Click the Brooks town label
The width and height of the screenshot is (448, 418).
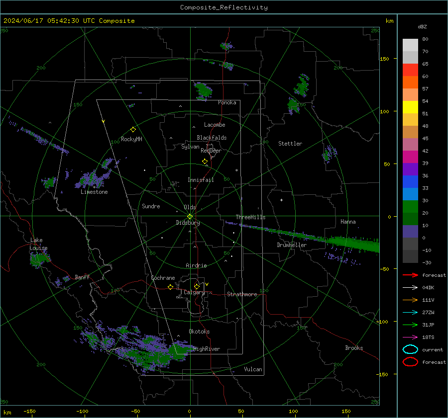pos(354,348)
